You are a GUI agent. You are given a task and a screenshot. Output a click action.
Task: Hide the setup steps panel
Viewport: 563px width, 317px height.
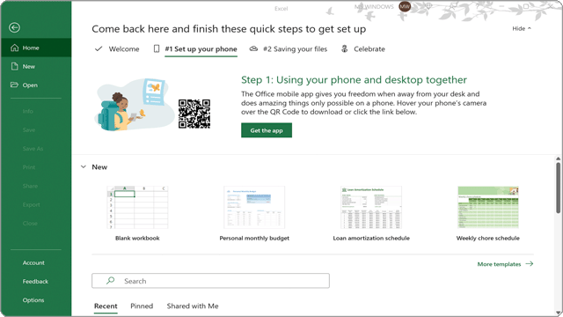522,28
